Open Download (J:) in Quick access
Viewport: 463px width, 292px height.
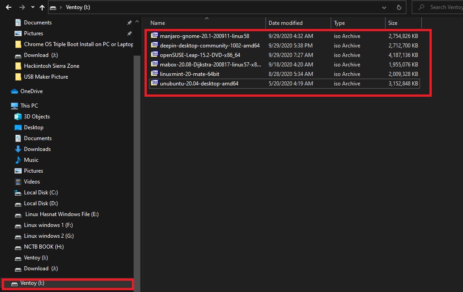pos(41,55)
